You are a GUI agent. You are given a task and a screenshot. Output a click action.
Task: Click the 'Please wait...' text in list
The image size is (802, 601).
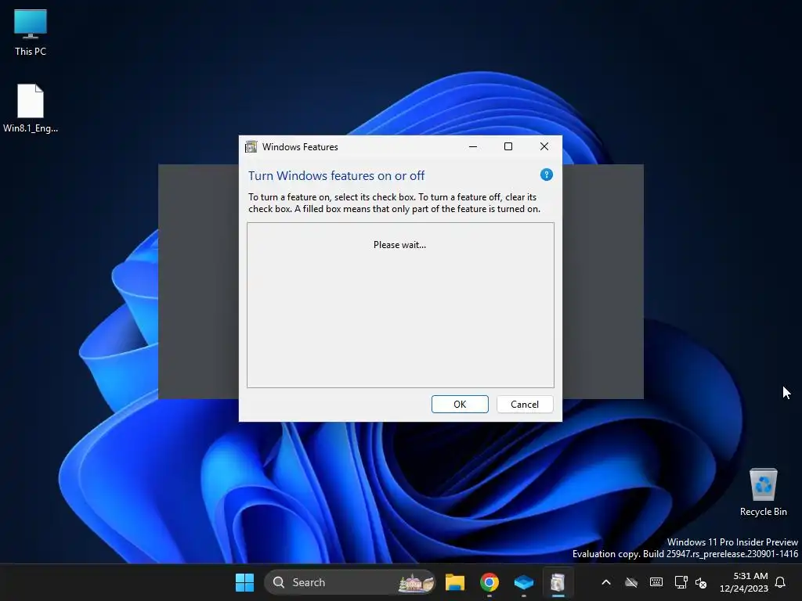tap(399, 245)
